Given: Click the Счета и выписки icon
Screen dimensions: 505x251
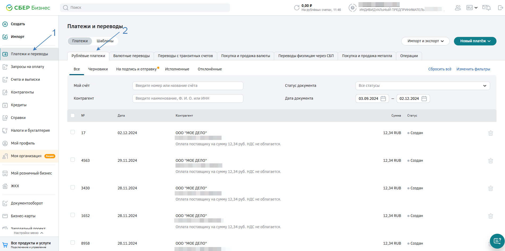Looking at the screenshot, I should (5, 80).
